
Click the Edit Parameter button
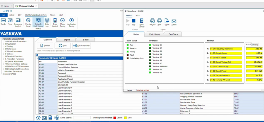[82, 46]
